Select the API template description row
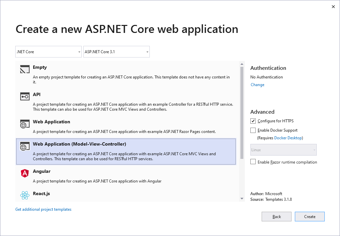Viewport: 340px width, 236px height. click(133, 107)
